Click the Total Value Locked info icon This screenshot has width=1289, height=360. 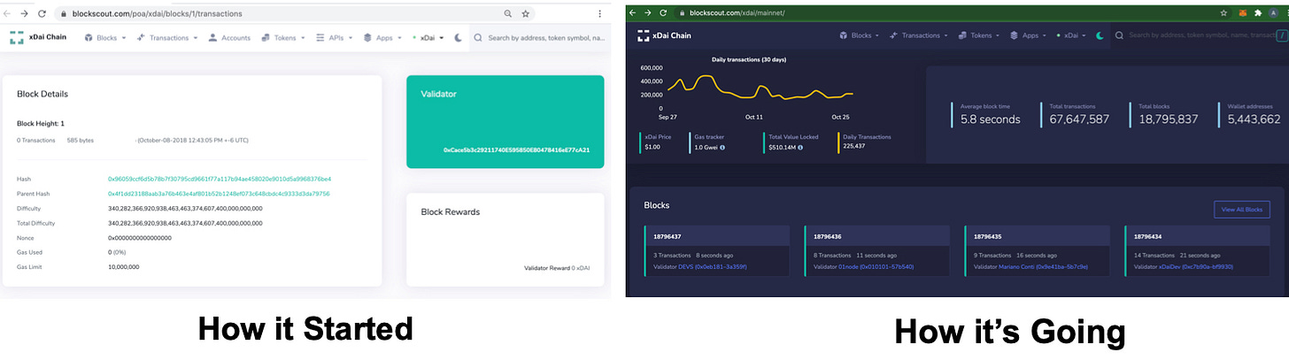800,147
